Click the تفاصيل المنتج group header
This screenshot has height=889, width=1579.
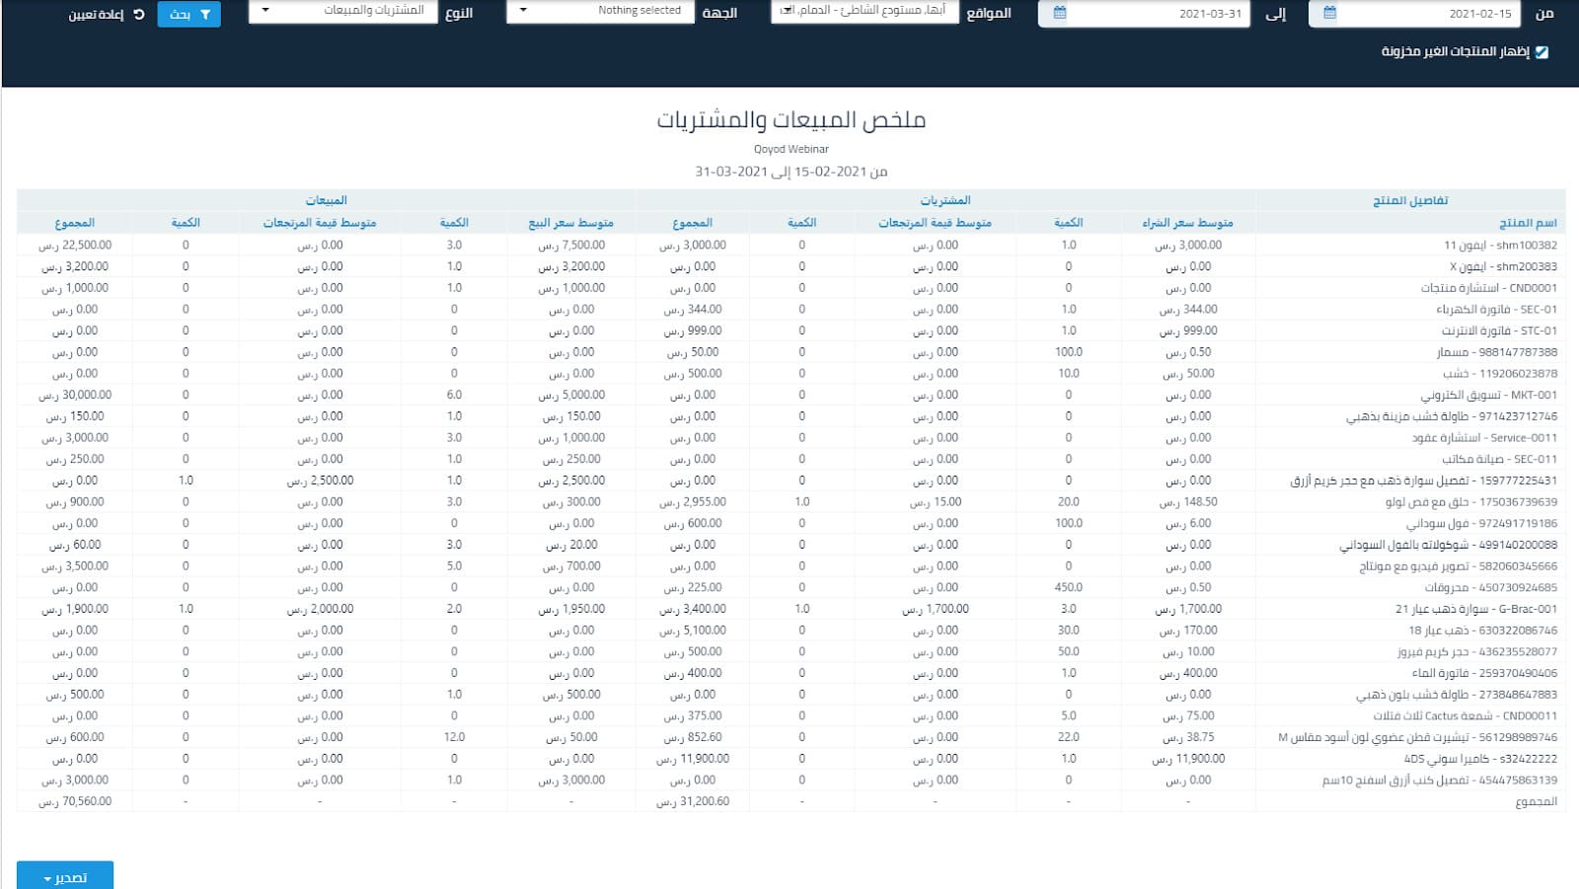(x=1410, y=200)
